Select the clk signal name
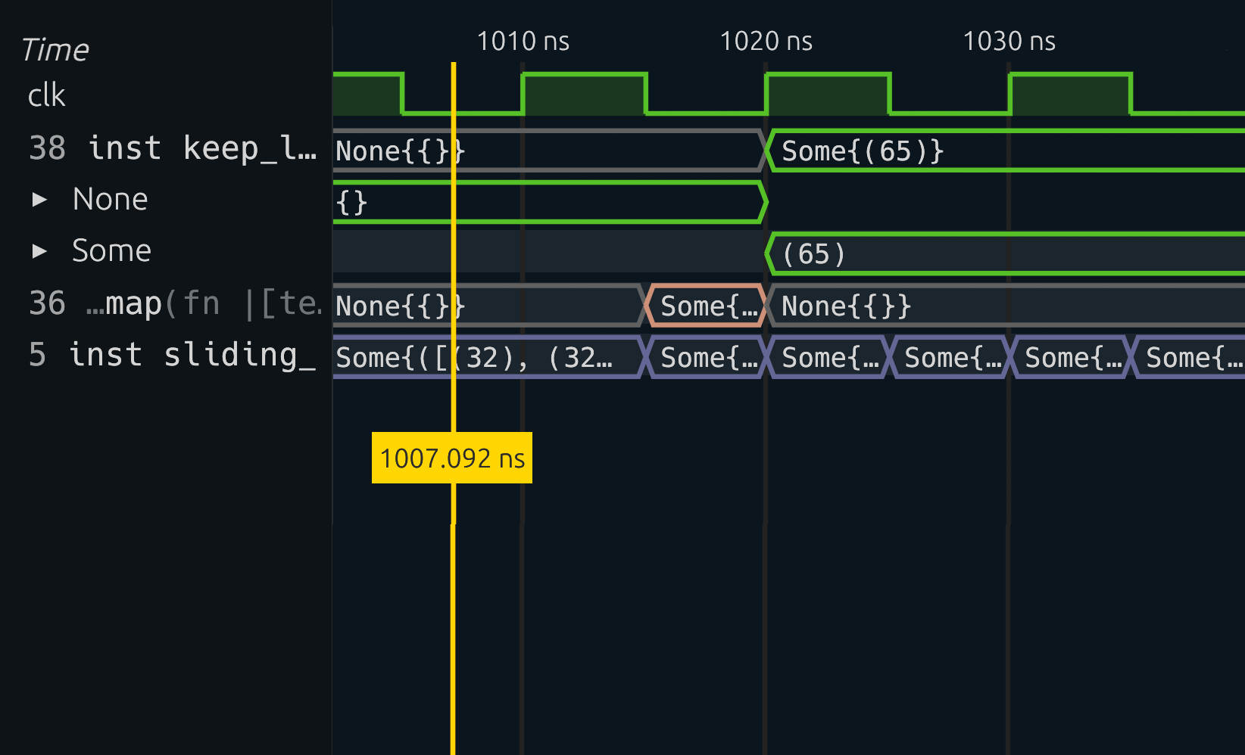 (47, 96)
